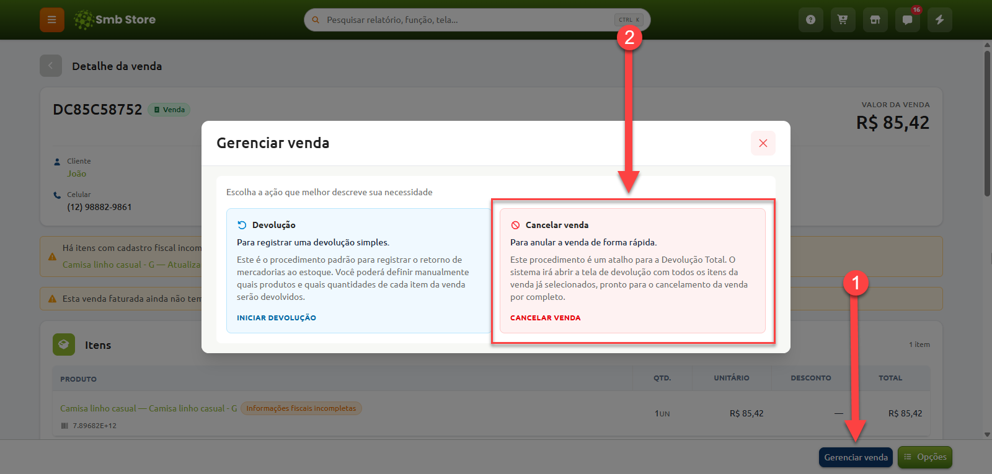Focus the Pesquisar relatório search field
Viewport: 992px width, 474px height.
[477, 20]
